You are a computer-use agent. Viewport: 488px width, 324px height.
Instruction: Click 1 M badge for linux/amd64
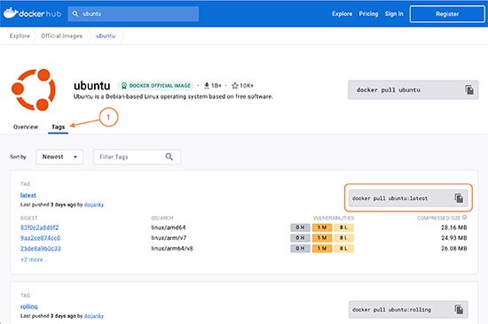[x=322, y=228]
